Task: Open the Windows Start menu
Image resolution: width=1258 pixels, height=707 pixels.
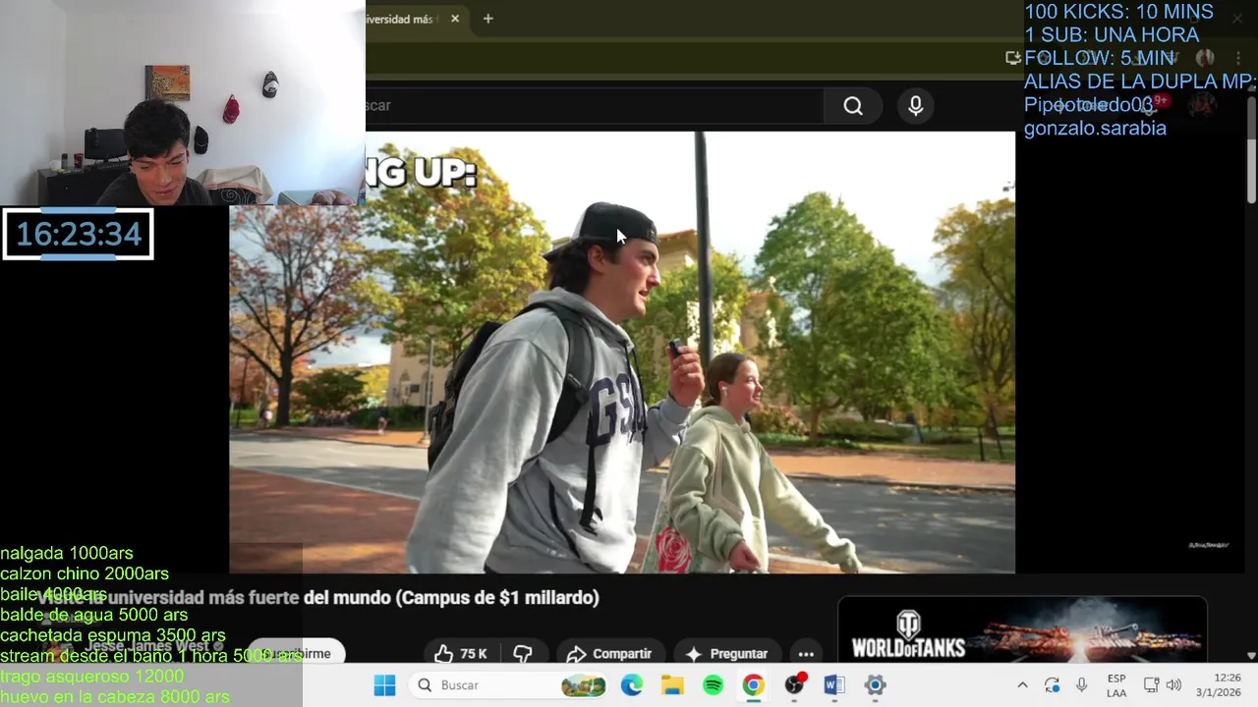Action: pos(384,685)
